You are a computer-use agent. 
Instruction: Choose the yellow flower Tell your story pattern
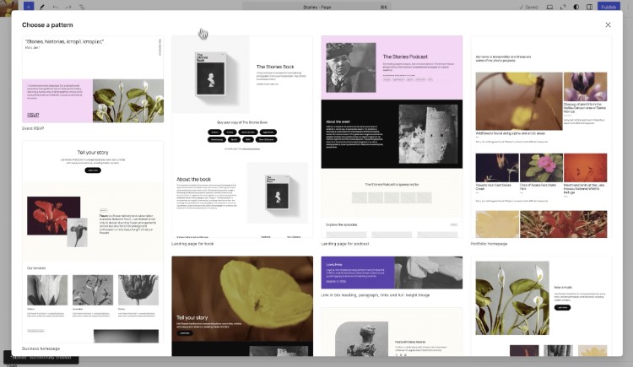click(x=242, y=306)
